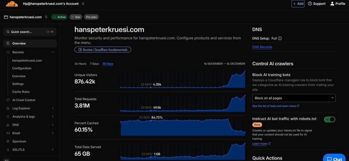The image size is (349, 161).
Task: Click the search magnifier icon
Action: click(8, 32)
